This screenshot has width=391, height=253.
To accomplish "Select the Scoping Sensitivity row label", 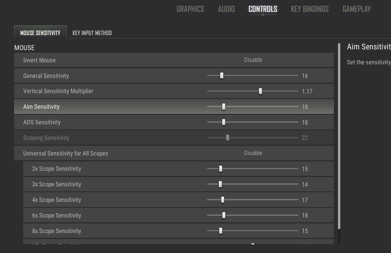I will [46, 138].
